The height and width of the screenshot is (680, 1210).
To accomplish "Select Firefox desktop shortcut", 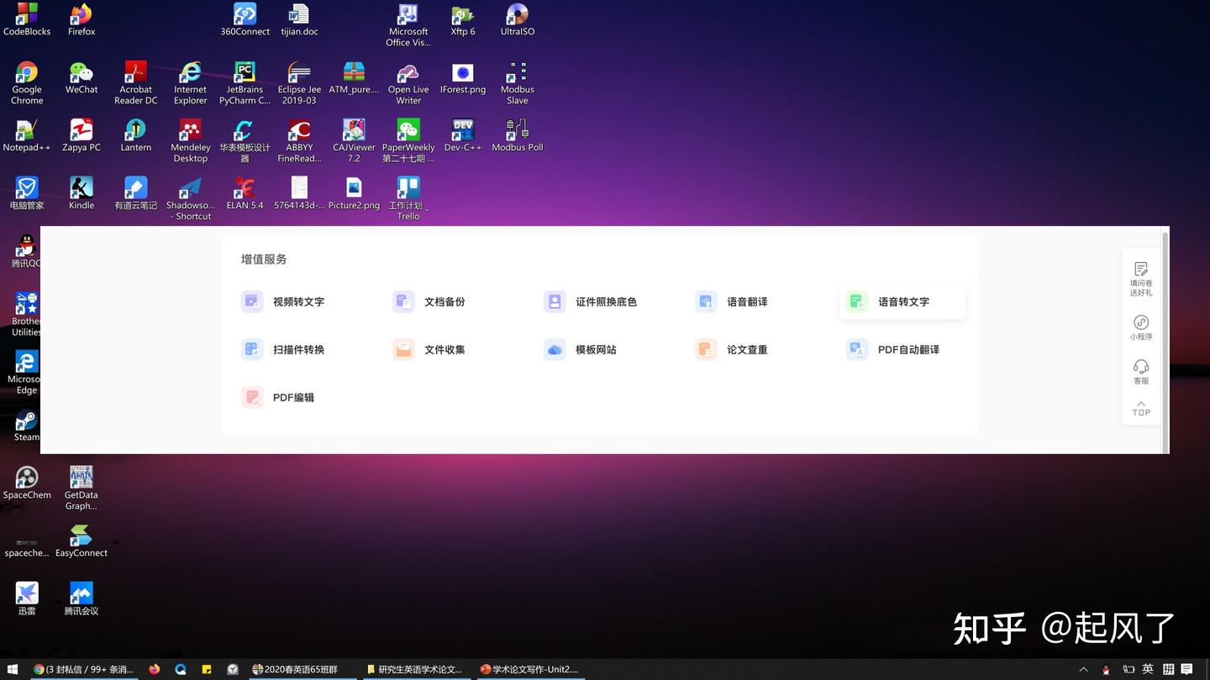I will tap(82, 20).
